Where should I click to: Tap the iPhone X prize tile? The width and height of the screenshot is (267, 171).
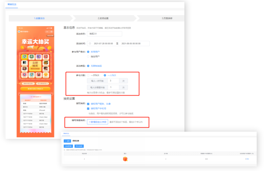(x=25, y=63)
